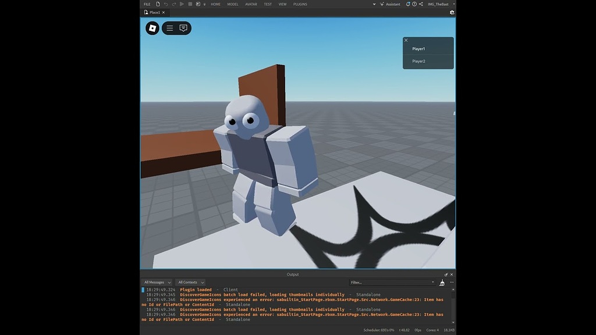Switch to the MODEL ribbon tab
This screenshot has width=596, height=335.
coord(233,4)
